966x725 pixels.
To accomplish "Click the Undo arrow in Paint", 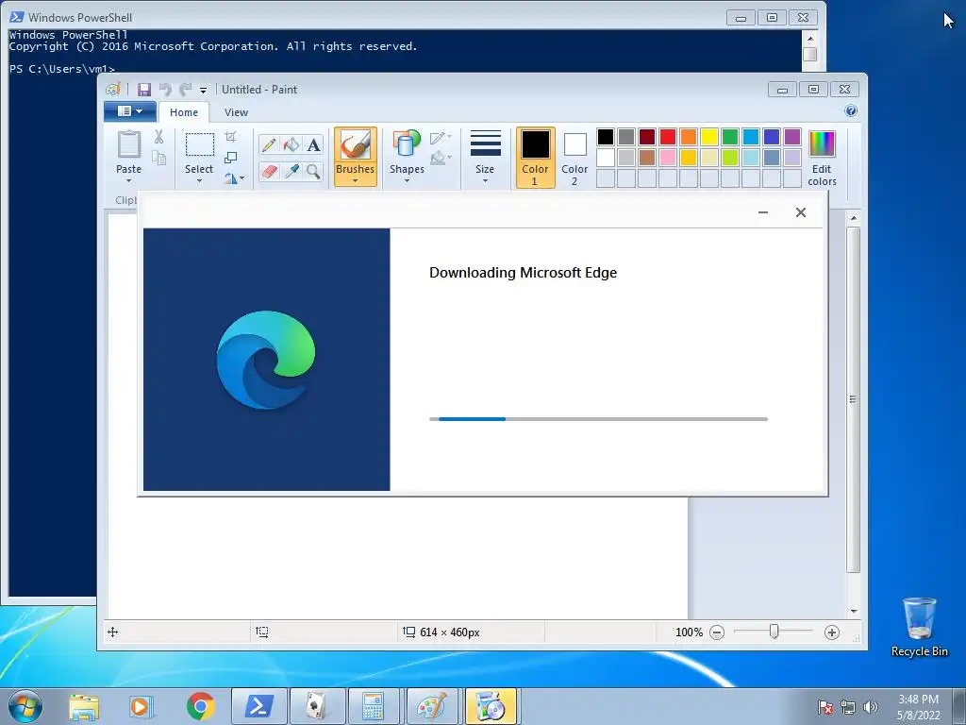I will tap(165, 90).
